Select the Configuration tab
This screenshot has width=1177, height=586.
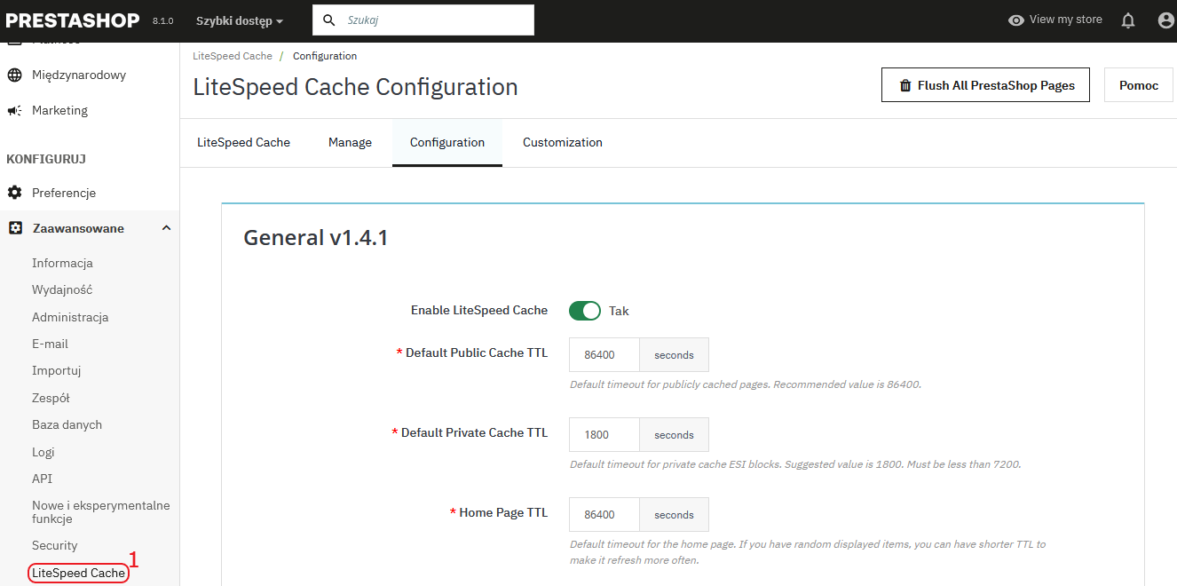447,142
